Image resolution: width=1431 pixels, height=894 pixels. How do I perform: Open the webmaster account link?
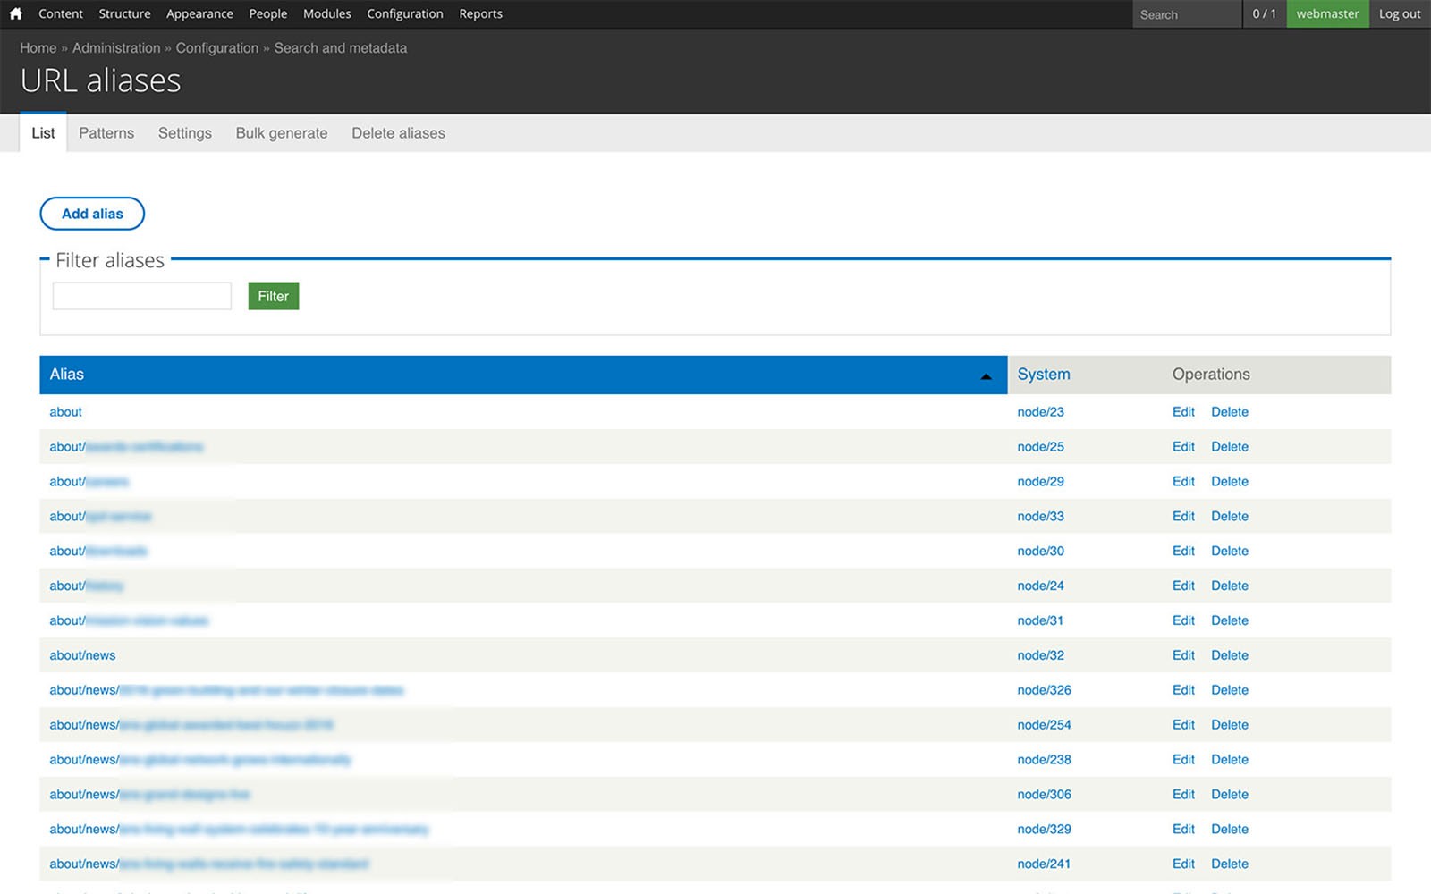tap(1327, 13)
